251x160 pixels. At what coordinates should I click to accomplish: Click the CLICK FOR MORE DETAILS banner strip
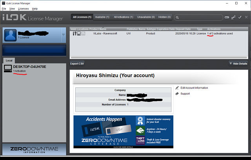click(123, 147)
